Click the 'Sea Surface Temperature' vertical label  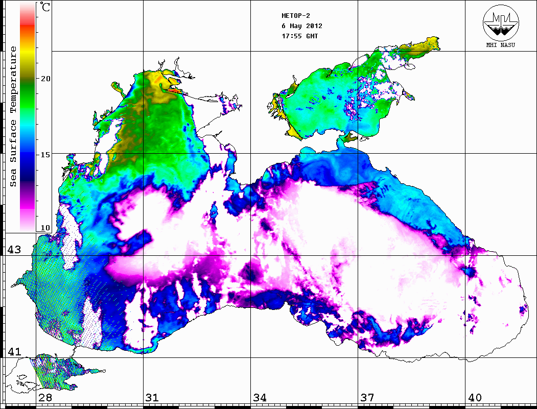pos(13,116)
